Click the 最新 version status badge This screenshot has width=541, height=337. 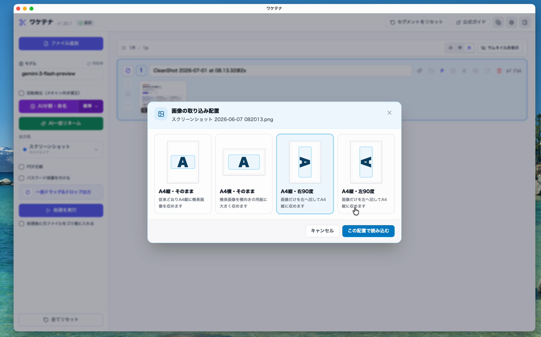[x=85, y=23]
